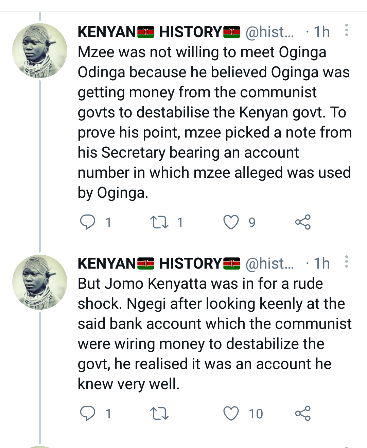This screenshot has width=367, height=448.
Task: Open profile picture on second tweet
Action: [40, 282]
